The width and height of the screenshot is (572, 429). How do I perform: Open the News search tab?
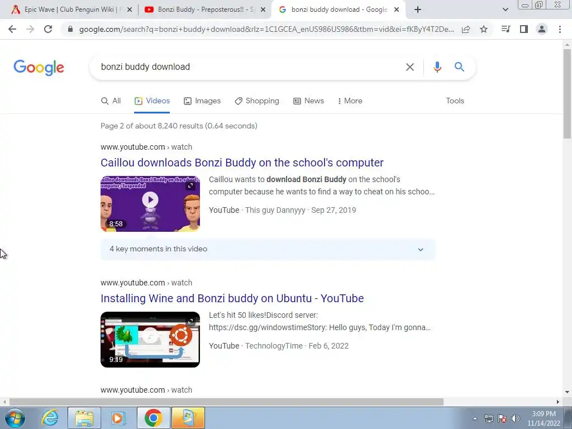point(308,101)
